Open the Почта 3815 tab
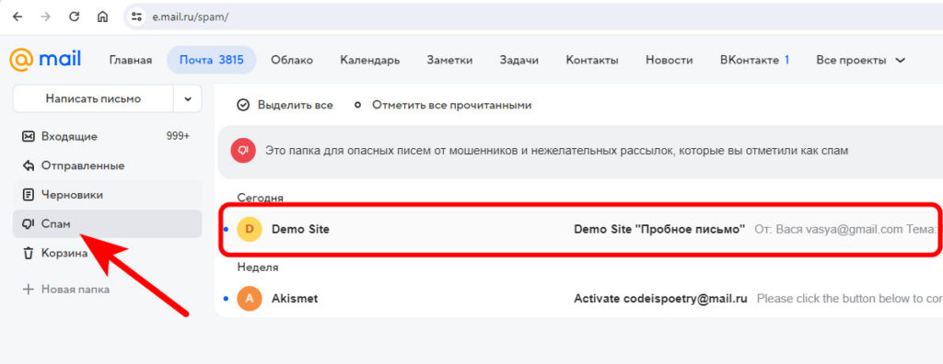943x364 pixels. point(212,60)
